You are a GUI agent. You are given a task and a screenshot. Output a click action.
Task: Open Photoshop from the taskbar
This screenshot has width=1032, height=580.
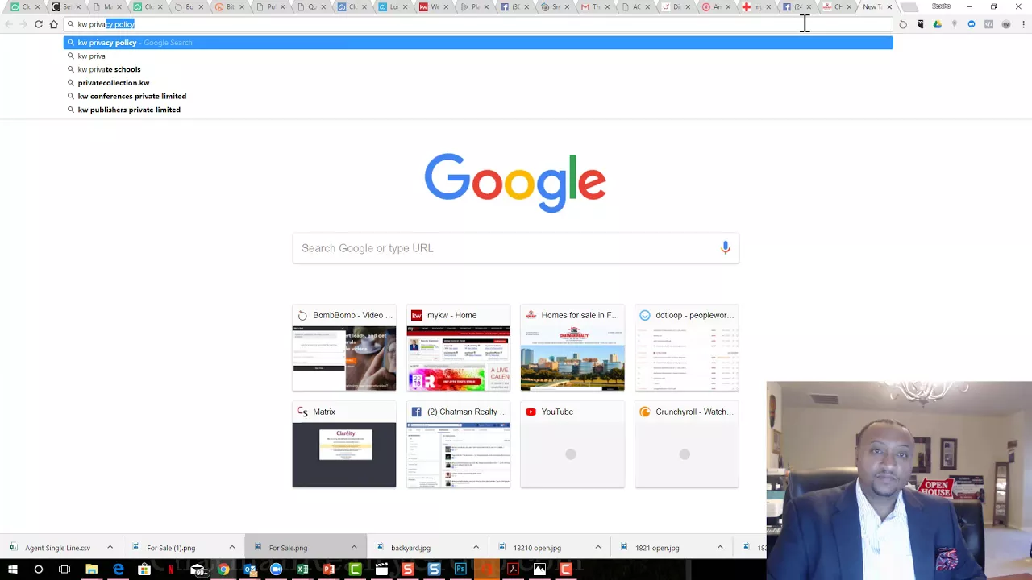tap(460, 570)
